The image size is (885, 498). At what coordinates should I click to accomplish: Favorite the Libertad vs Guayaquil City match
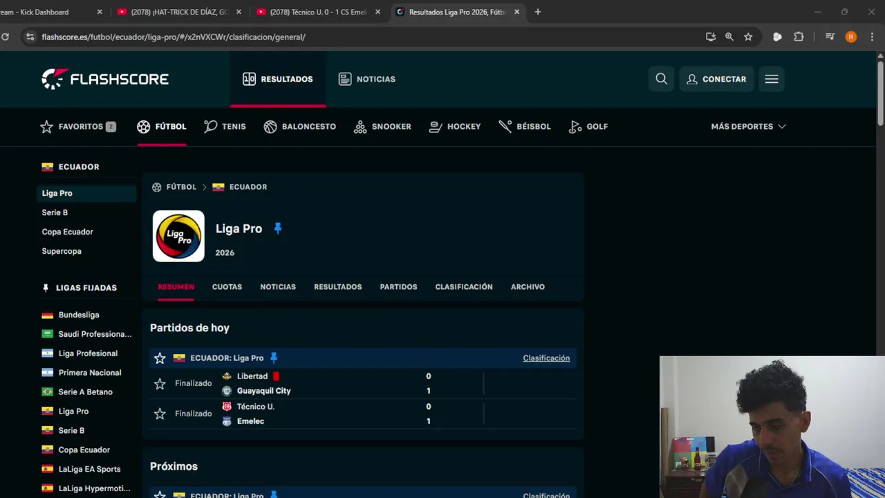[x=160, y=383]
